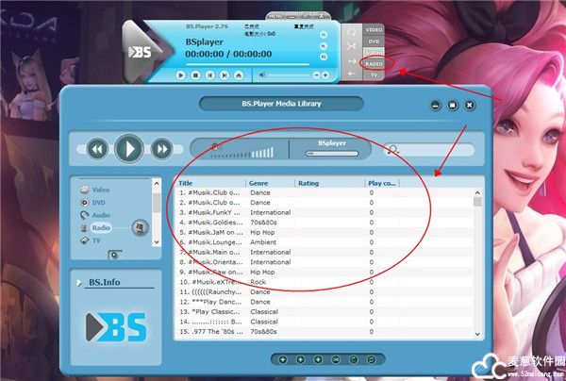This screenshot has height=381, width=566.
Task: Click the magnifier icon in search box
Action: point(392,149)
